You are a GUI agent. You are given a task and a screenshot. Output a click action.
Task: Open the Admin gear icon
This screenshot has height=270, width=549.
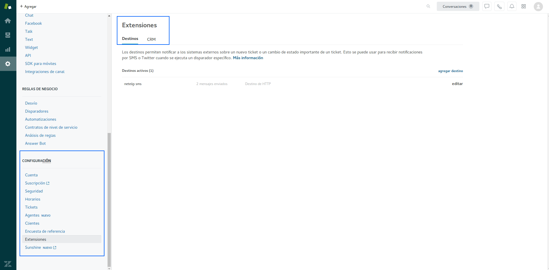click(x=8, y=64)
